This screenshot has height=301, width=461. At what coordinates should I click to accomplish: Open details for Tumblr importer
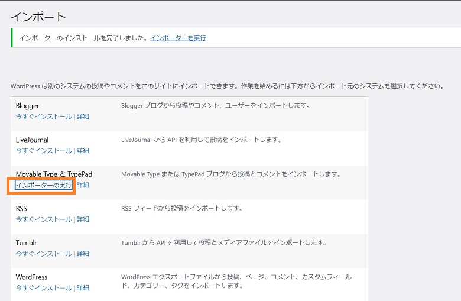pyautogui.click(x=83, y=254)
